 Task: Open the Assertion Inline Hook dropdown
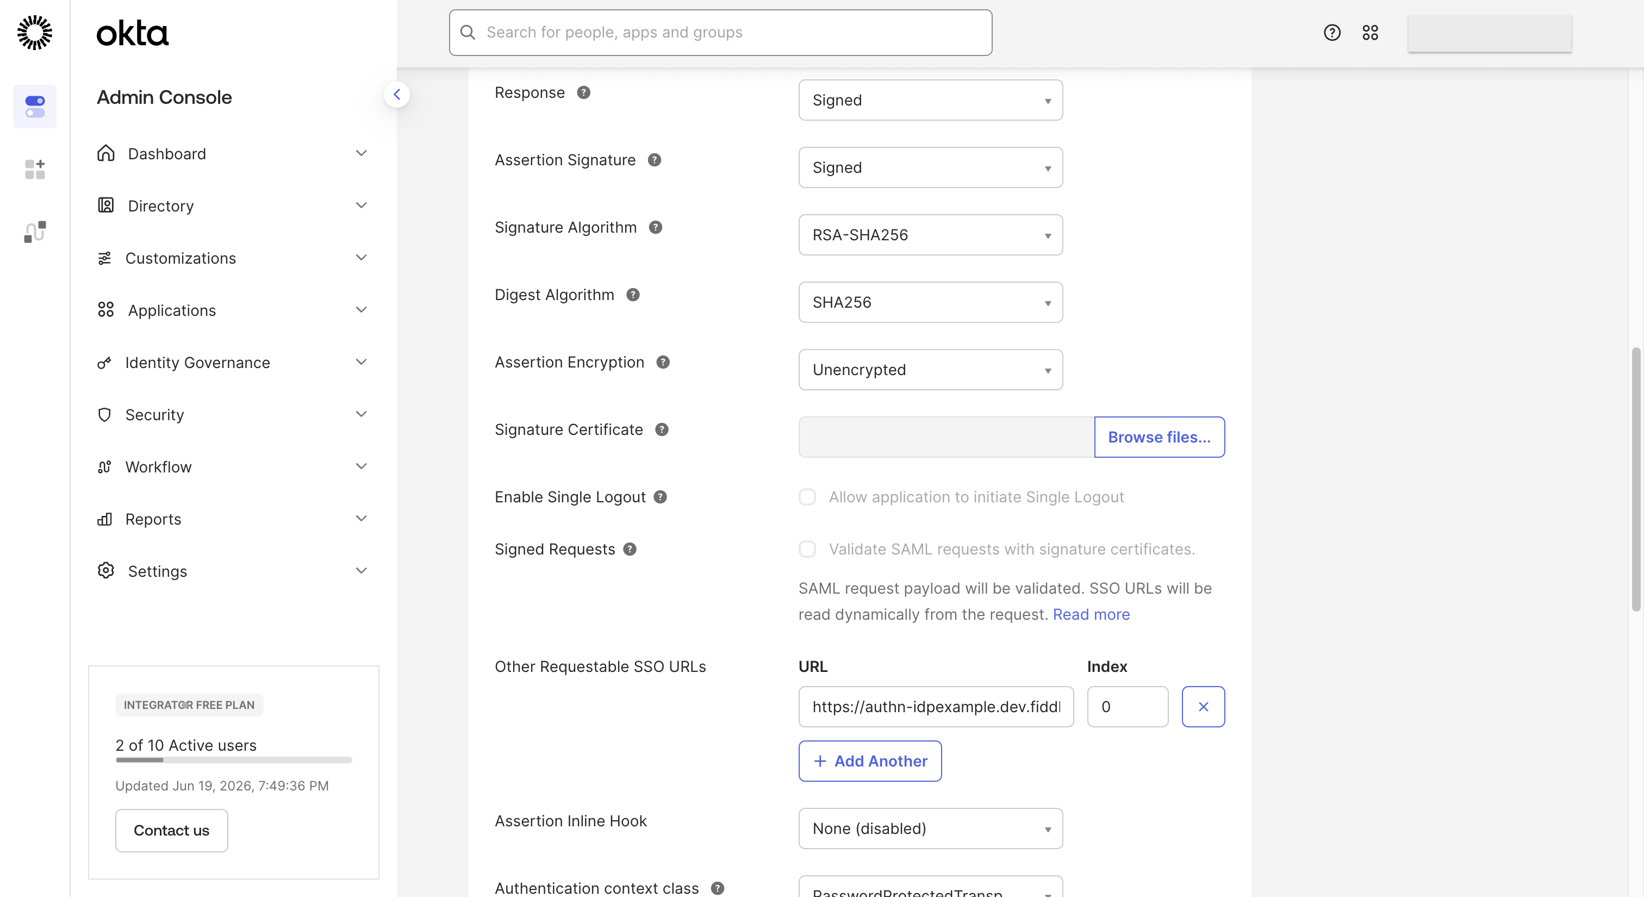click(931, 829)
